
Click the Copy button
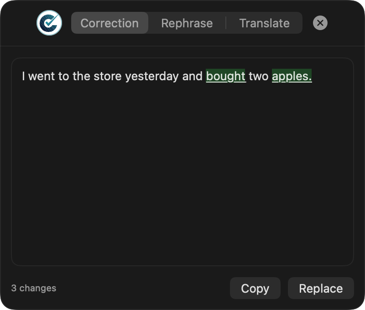[x=255, y=288]
